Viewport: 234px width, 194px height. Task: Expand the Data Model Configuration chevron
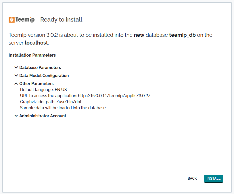point(16,76)
